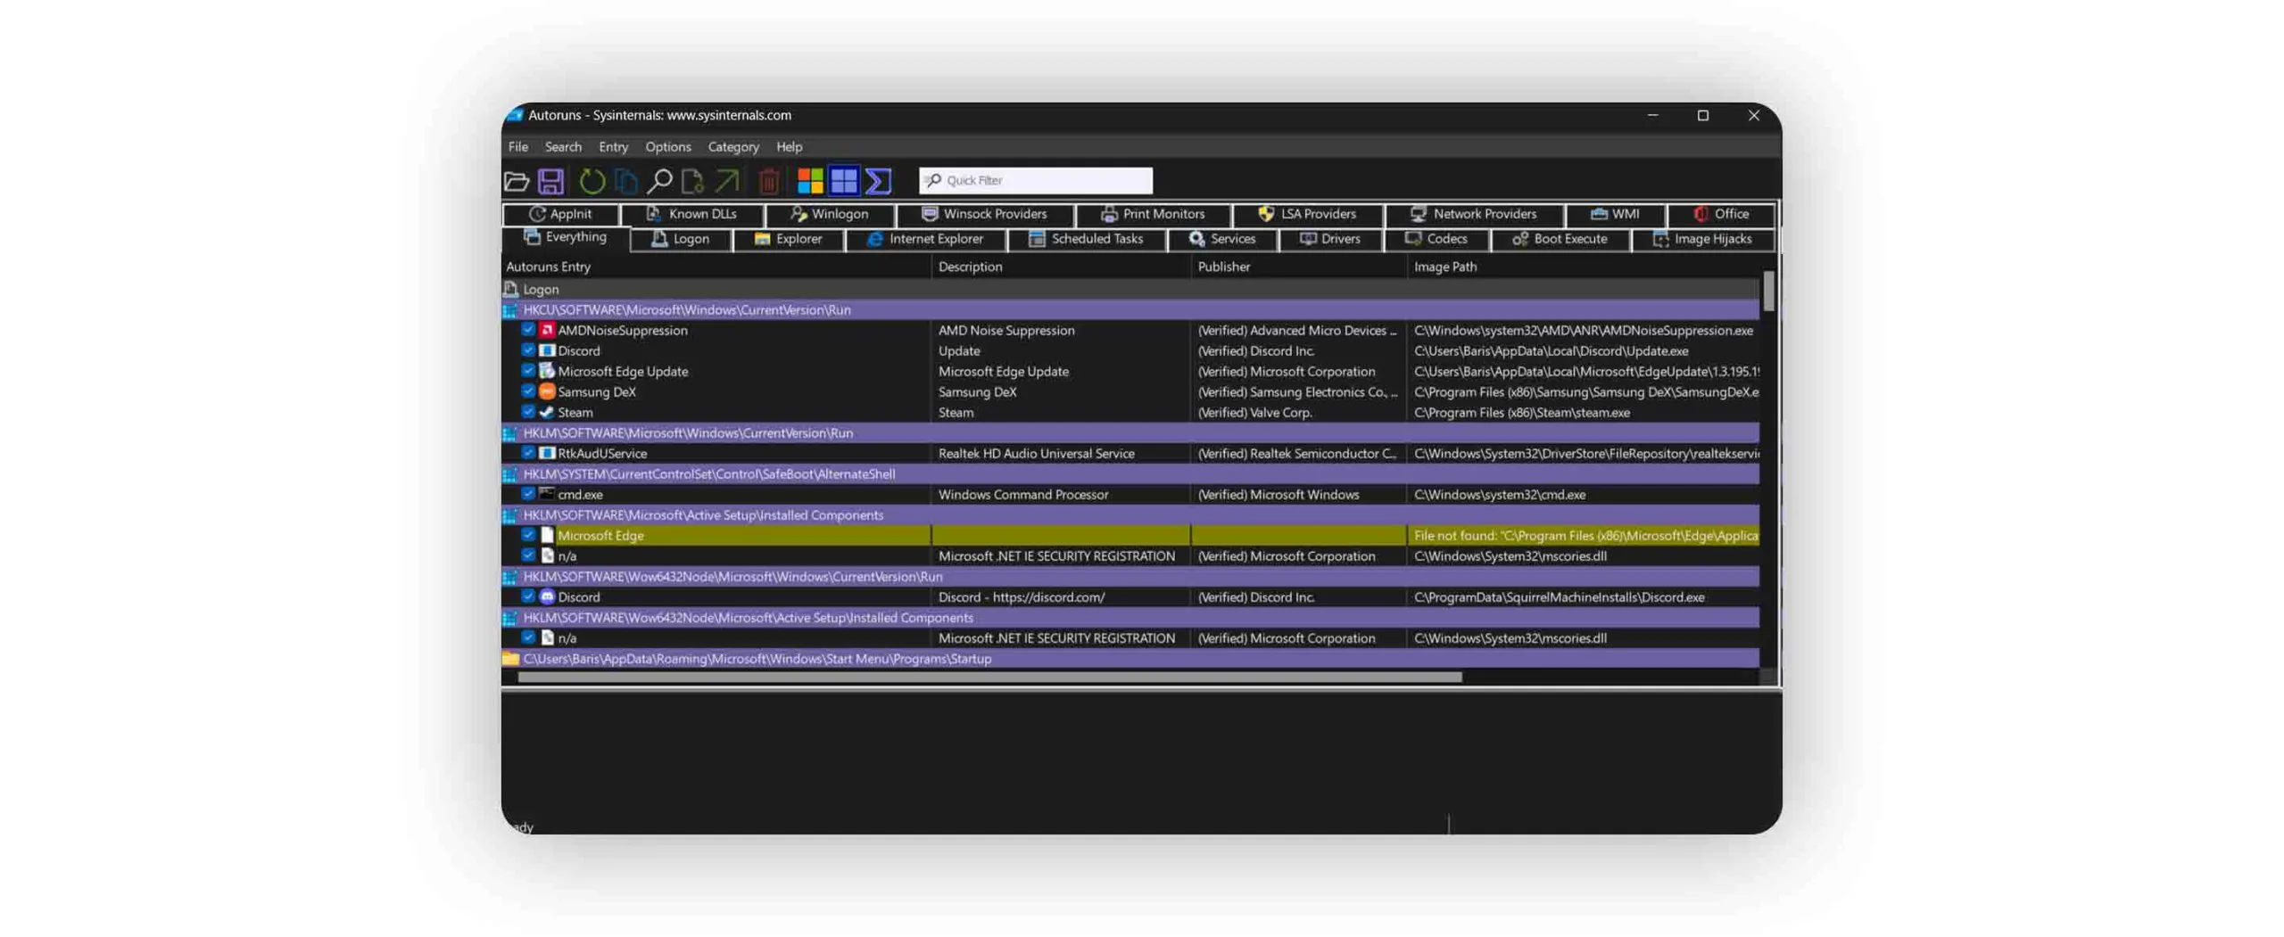Screen dimensions: 2284x937
Task: Click the horizontal scrollbar thumb
Action: coord(989,678)
